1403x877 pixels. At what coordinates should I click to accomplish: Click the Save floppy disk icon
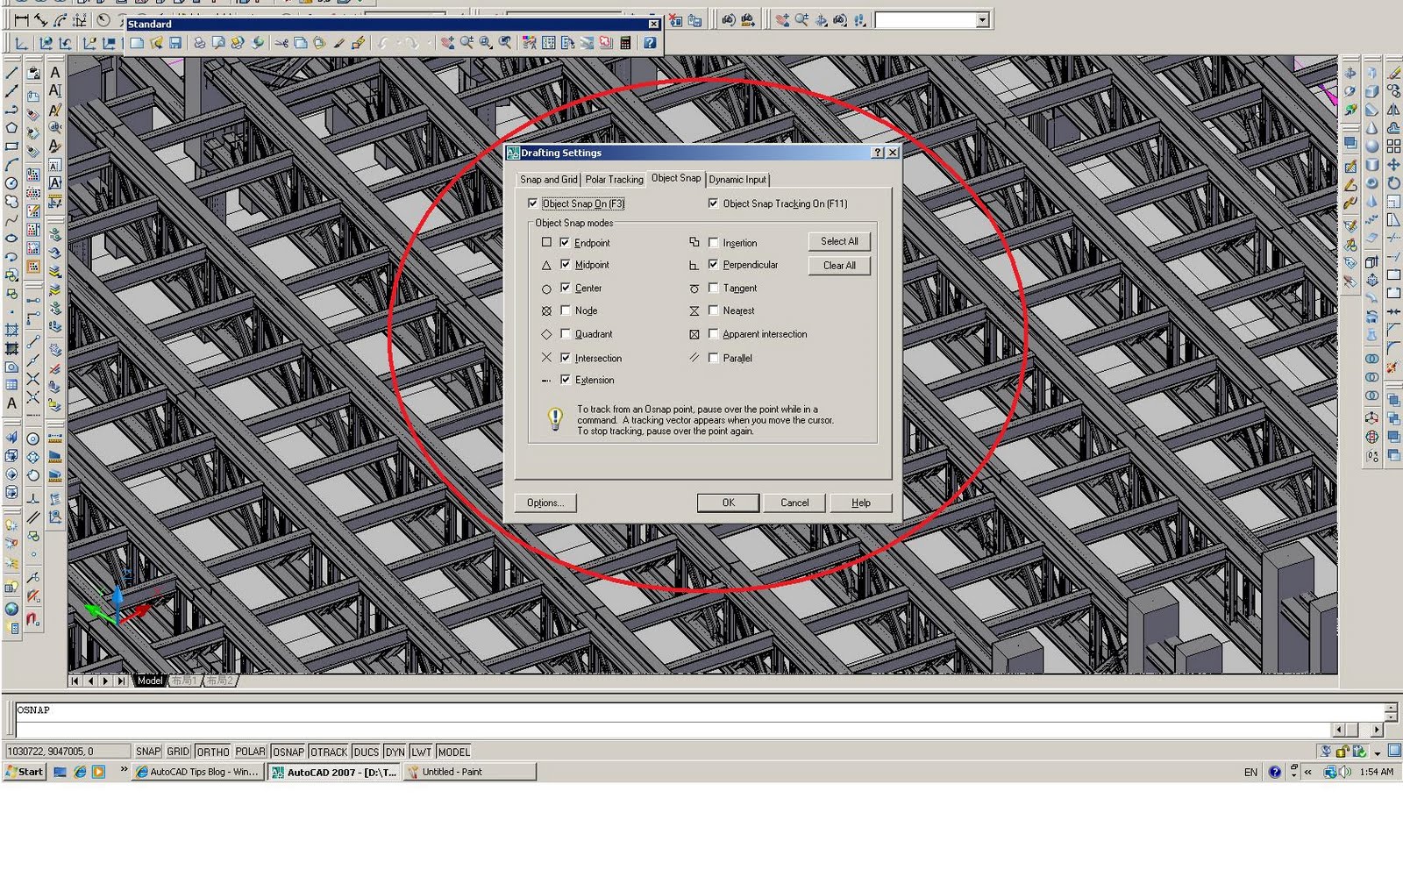[175, 43]
